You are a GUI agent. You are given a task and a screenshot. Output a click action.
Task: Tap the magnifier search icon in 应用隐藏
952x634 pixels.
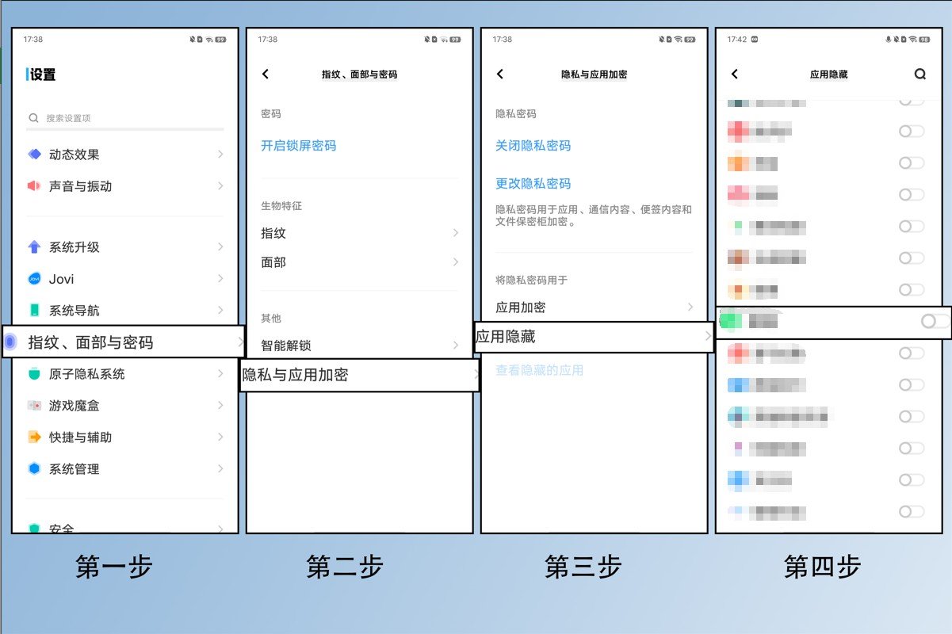pos(920,74)
